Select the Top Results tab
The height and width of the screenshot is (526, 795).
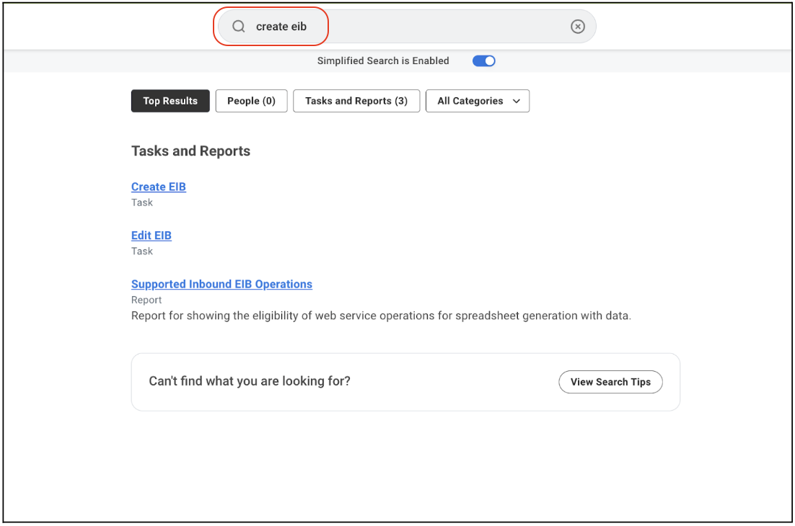[x=170, y=101]
